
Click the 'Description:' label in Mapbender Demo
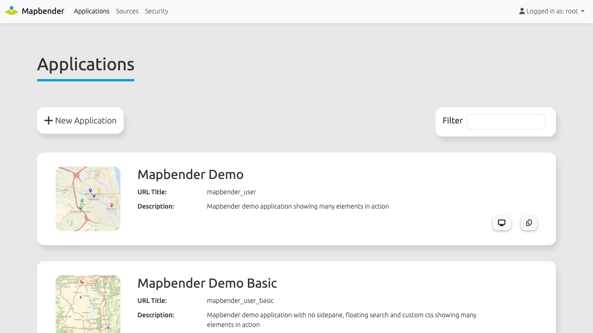[156, 206]
